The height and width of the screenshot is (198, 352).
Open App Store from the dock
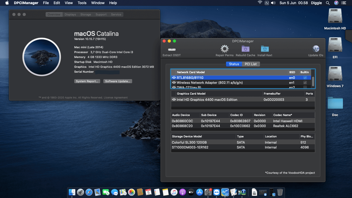point(199,192)
